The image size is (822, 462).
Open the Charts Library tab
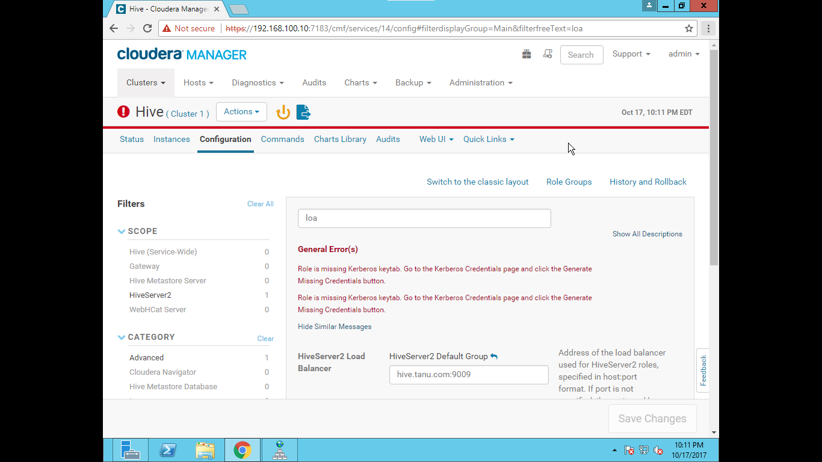[340, 139]
